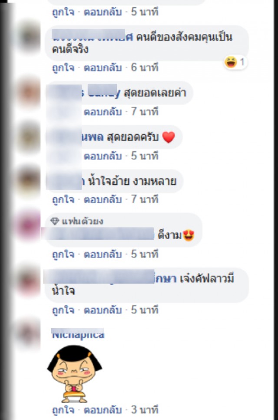Click ตอบกลับ under น้ำใจอ้าย งามหลาย comment
Screen dimensions: 278x420
(103, 200)
